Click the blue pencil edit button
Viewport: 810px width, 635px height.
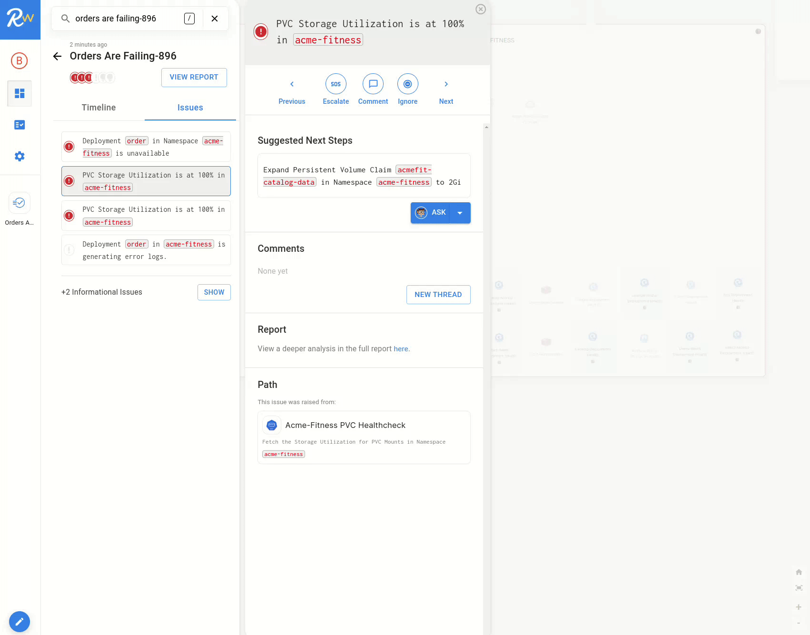click(20, 621)
